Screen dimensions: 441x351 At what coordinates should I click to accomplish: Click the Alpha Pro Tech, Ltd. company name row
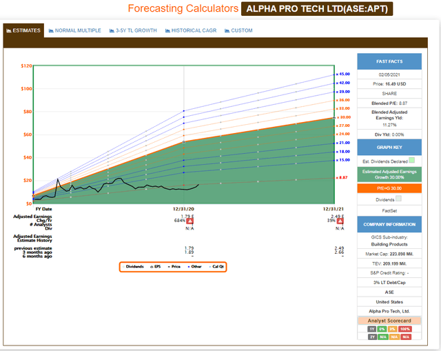coord(389,311)
